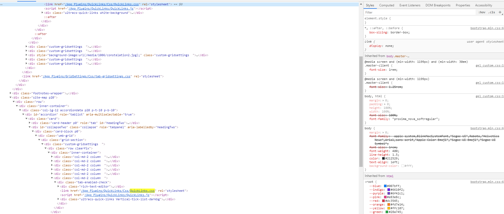The image size is (504, 214).
Task: Collapse the grid-section div node
Action: point(39,140)
